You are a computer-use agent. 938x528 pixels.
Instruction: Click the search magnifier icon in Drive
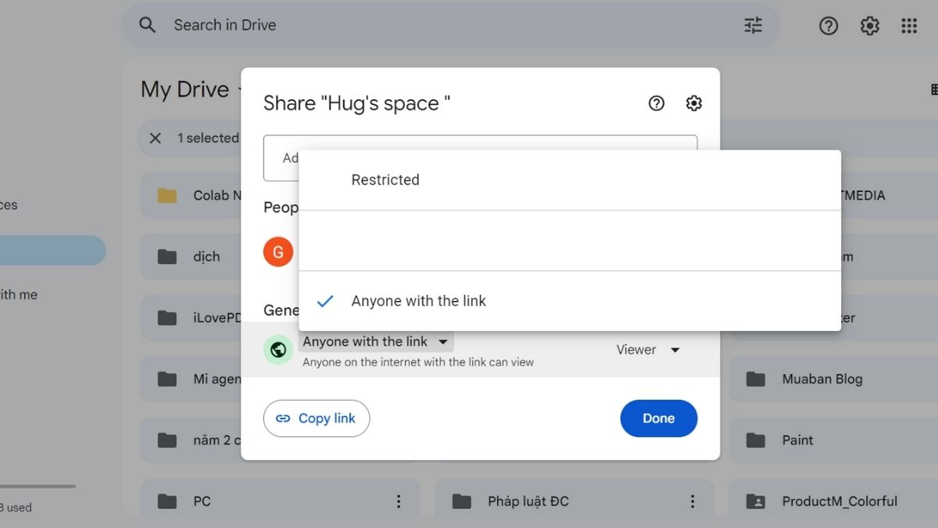[x=148, y=25]
